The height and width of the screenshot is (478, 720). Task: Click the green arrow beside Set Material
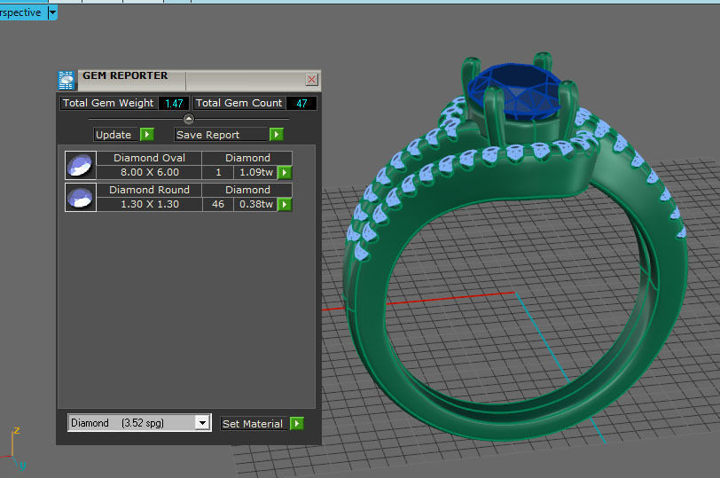[297, 423]
